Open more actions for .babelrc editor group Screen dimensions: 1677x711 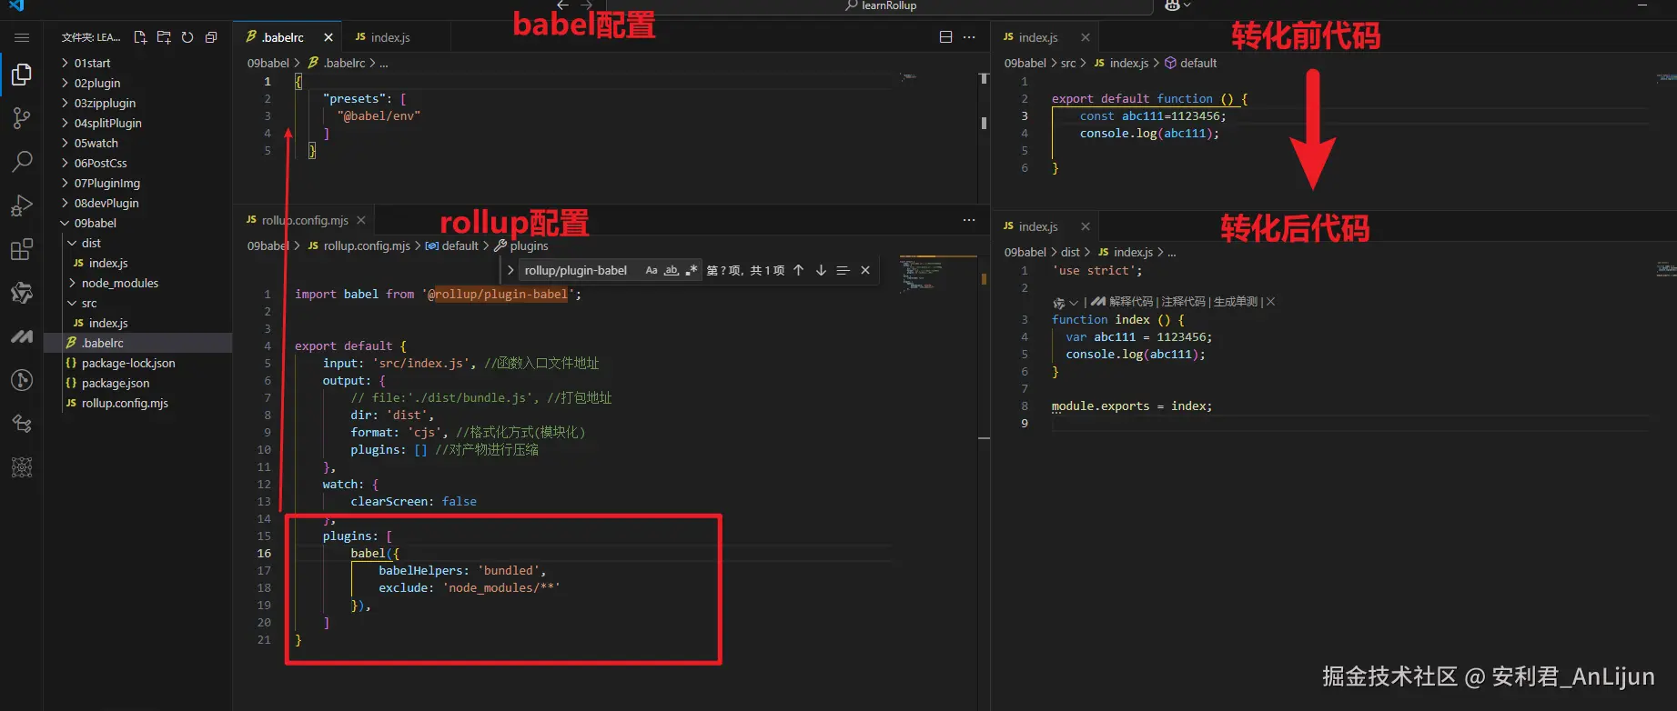[969, 37]
